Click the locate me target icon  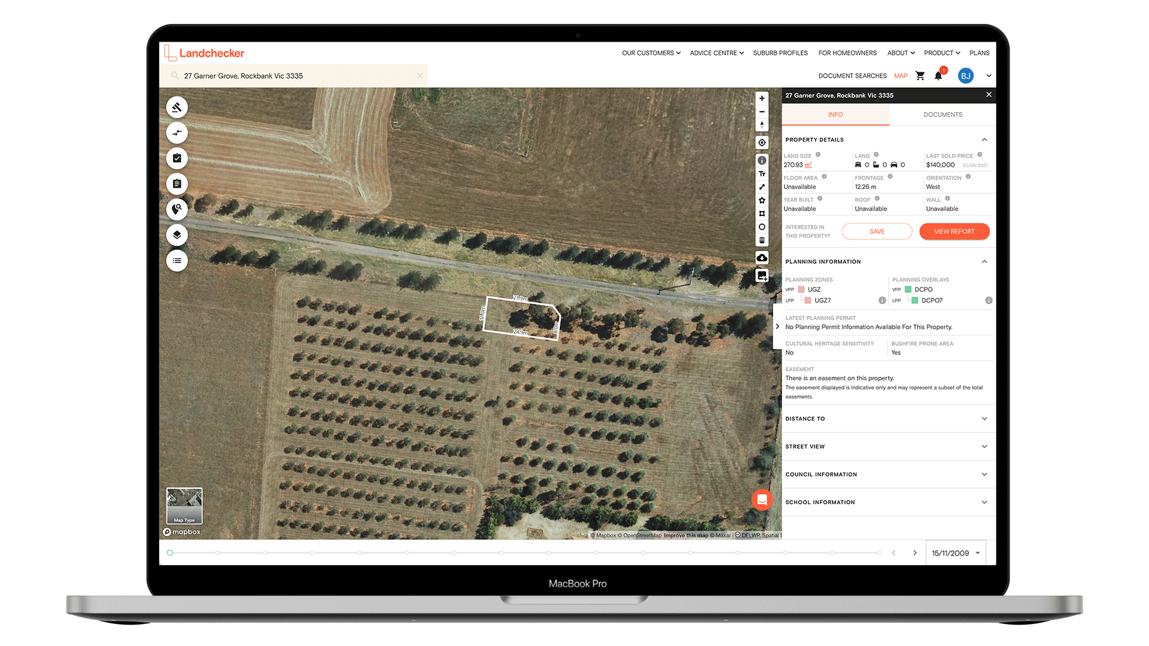coord(762,143)
